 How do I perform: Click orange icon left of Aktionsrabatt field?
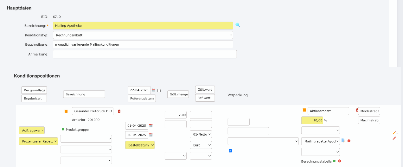pos(304,110)
